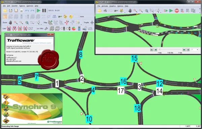Image resolution: width=202 pixels, height=129 pixels.
Task: Click the zoom window icon in Synchro
Action: (32, 23)
